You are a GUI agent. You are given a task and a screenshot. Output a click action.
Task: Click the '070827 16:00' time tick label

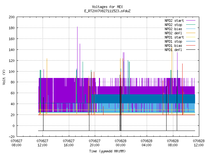click(69, 143)
